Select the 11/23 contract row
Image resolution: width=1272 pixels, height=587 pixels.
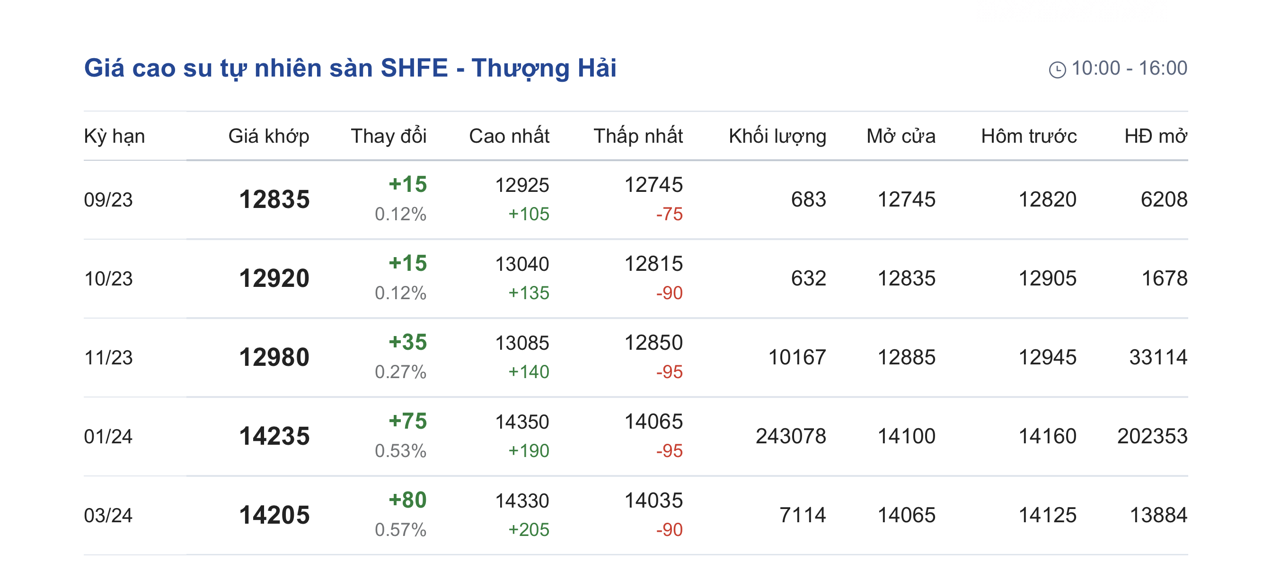pyautogui.click(x=109, y=358)
